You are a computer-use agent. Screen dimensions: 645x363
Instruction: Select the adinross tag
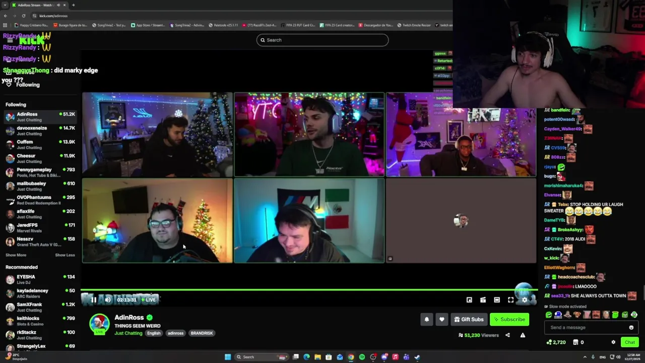[x=175, y=333]
